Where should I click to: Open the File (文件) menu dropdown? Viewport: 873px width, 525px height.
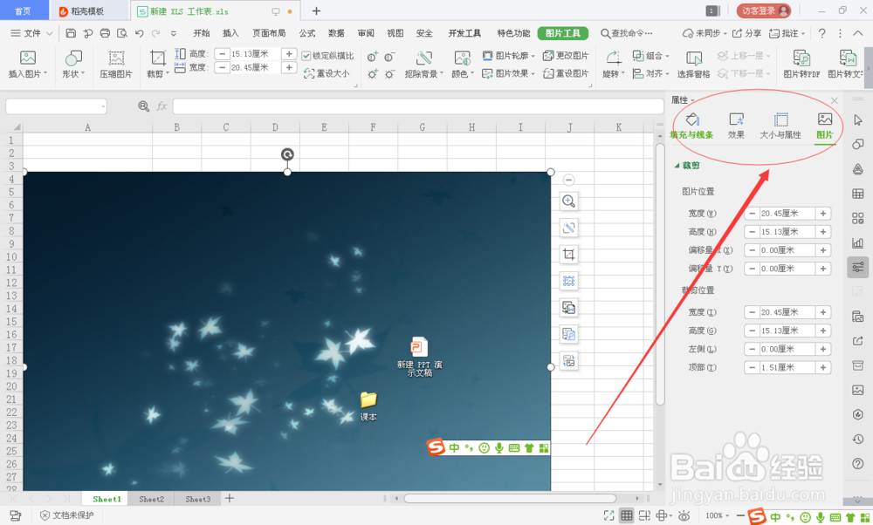pos(32,33)
